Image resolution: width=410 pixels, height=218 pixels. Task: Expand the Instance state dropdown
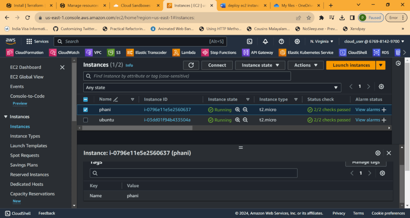[x=260, y=65]
